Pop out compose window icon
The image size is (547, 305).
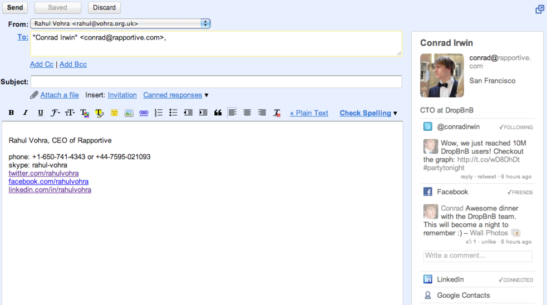[540, 9]
